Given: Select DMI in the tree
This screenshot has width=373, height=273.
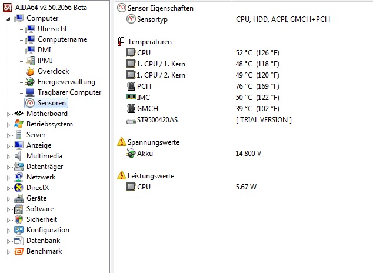Looking at the screenshot, I should click(44, 50).
